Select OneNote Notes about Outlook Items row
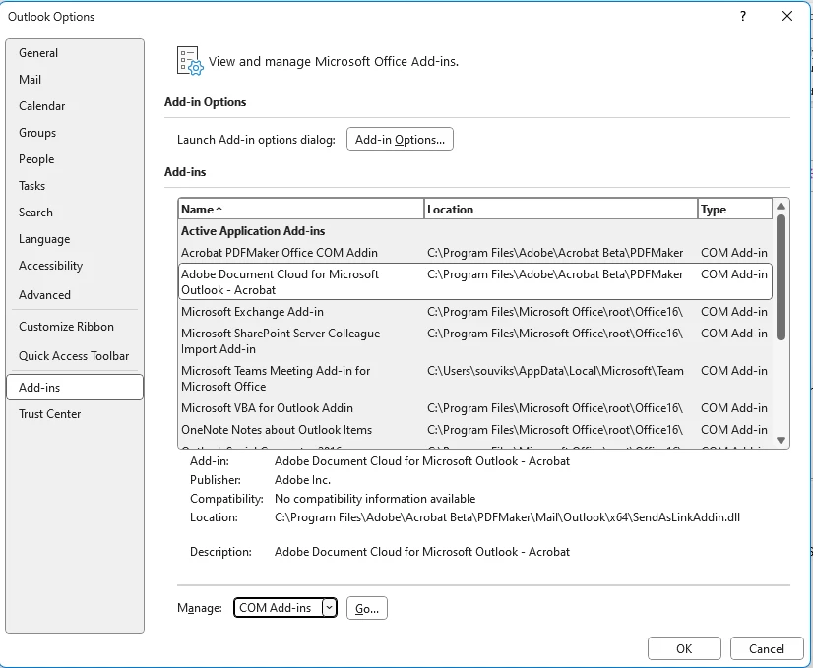Viewport: 813px width, 668px height. click(x=475, y=430)
